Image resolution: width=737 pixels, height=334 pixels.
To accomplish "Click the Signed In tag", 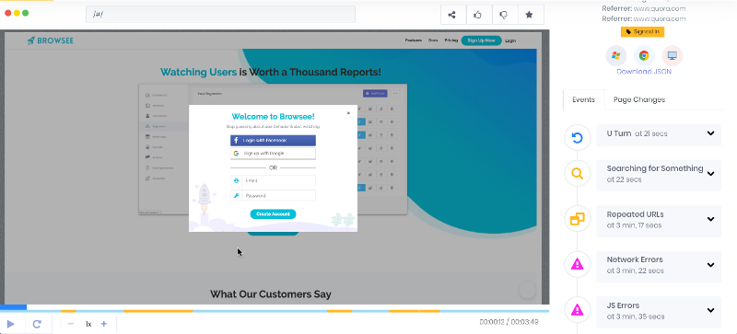I will coord(642,32).
